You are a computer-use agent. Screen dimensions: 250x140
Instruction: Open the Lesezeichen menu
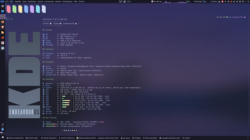coord(49,1)
